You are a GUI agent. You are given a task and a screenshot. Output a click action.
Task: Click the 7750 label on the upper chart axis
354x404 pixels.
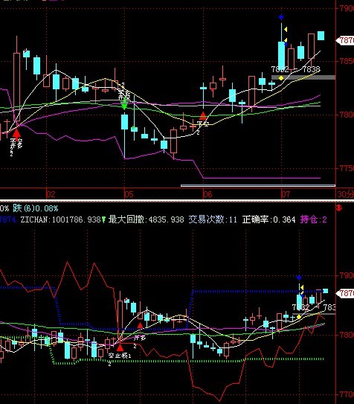(x=347, y=168)
